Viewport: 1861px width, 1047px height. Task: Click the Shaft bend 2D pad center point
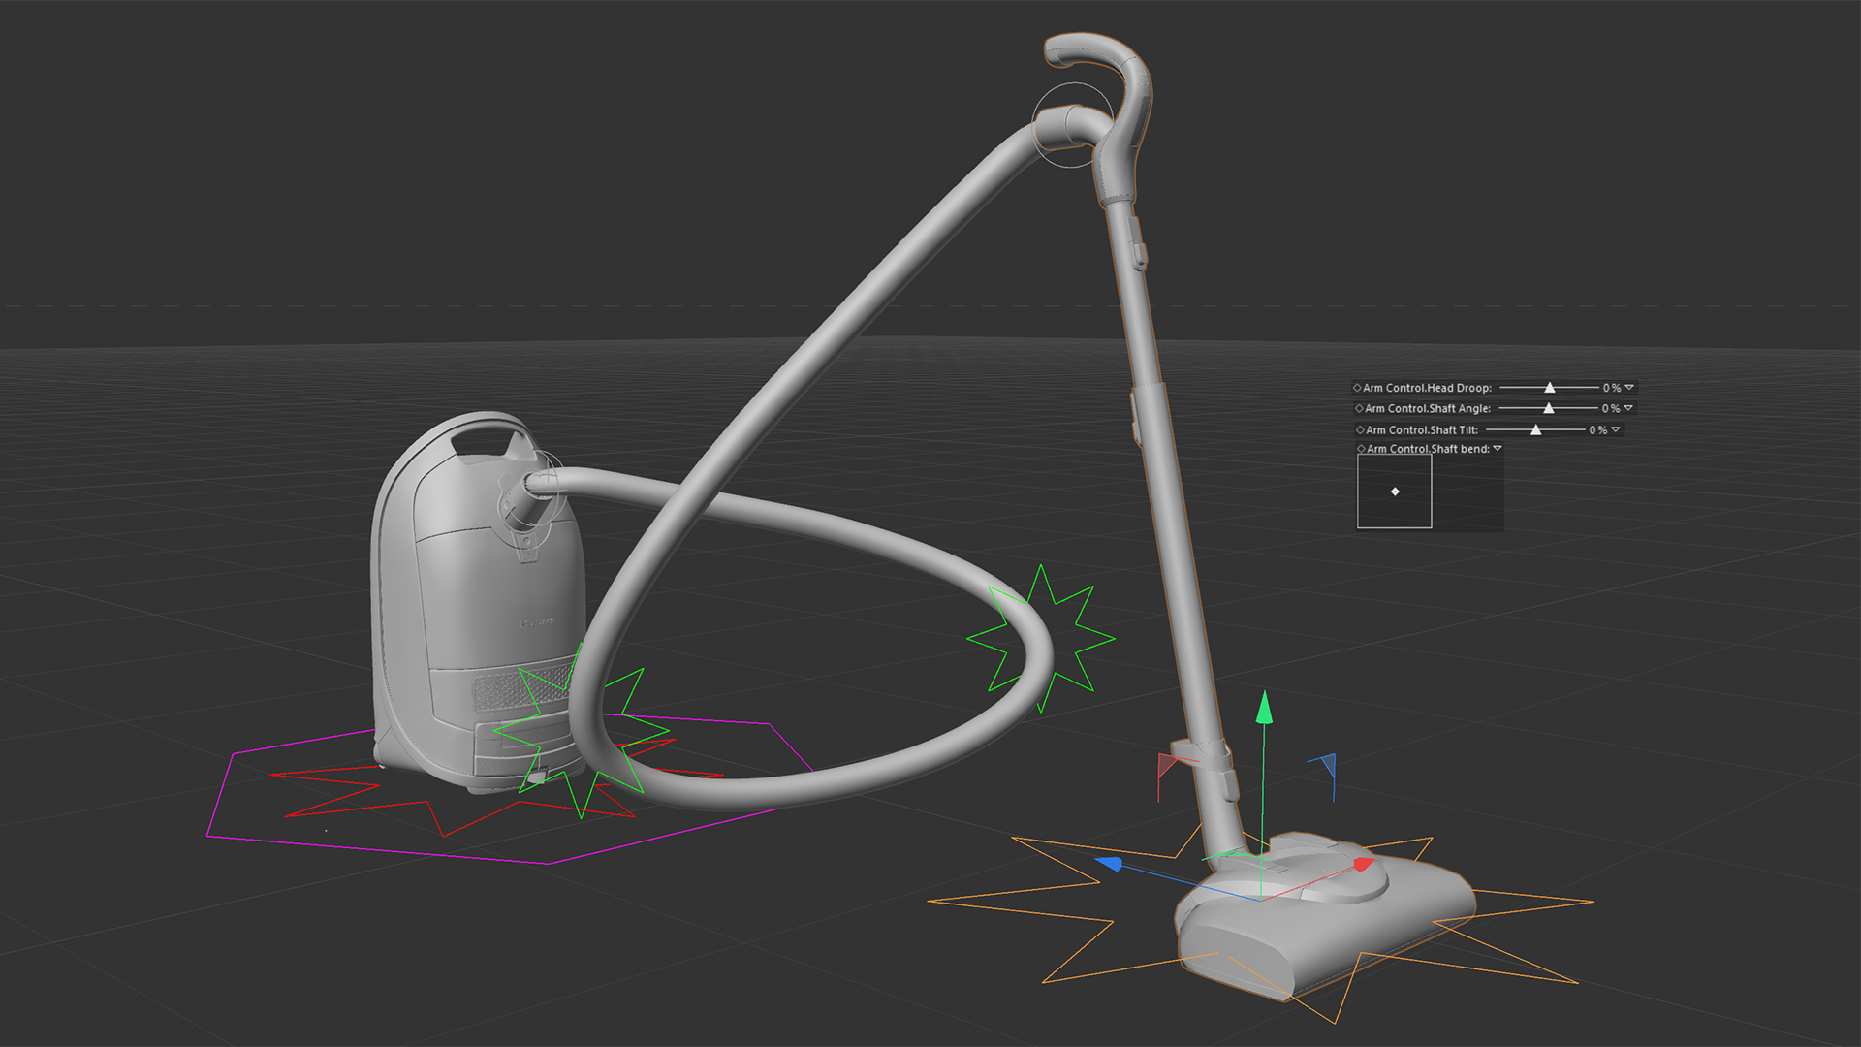point(1395,492)
